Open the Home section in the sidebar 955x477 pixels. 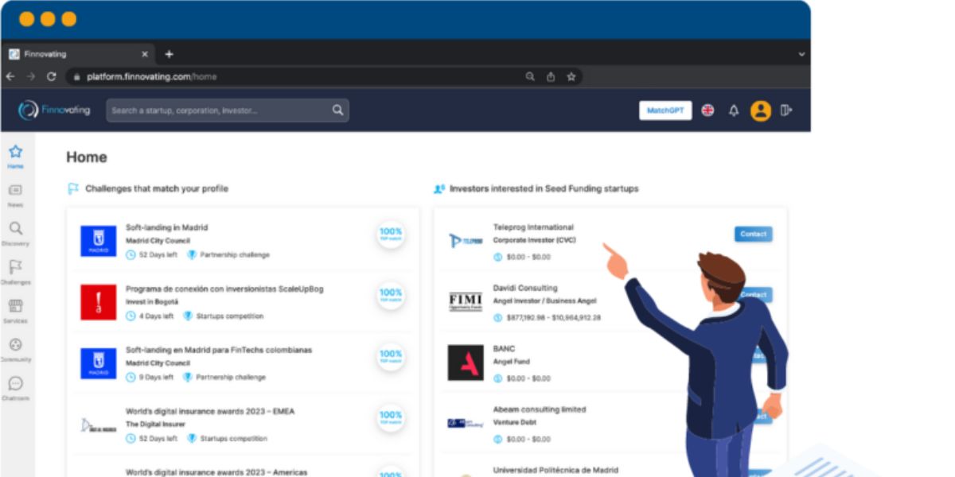(x=15, y=156)
